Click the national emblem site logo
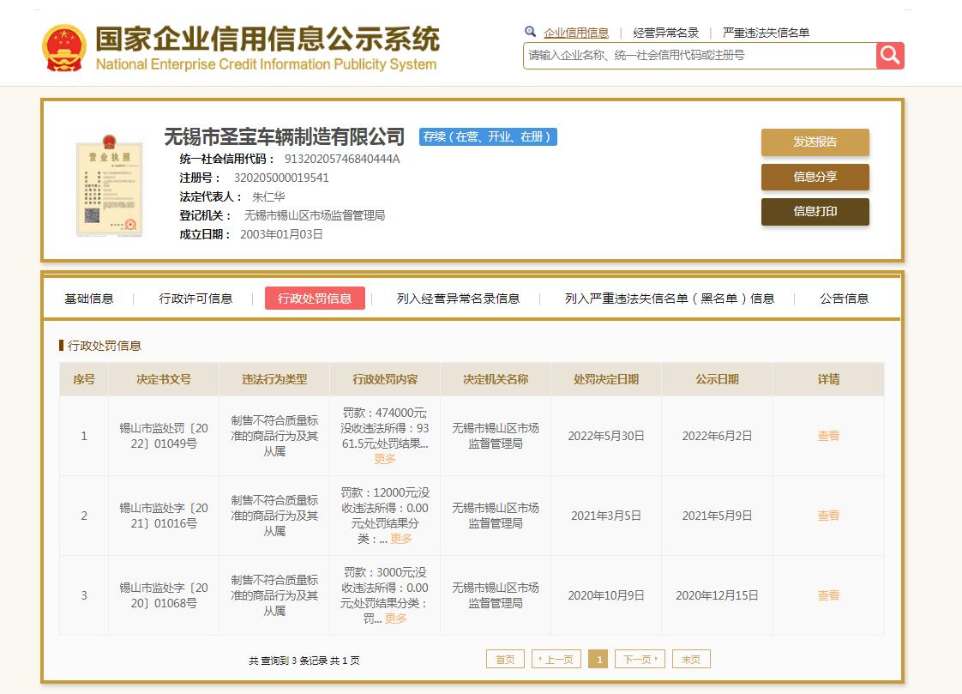Viewport: 962px width, 694px height. pyautogui.click(x=65, y=43)
